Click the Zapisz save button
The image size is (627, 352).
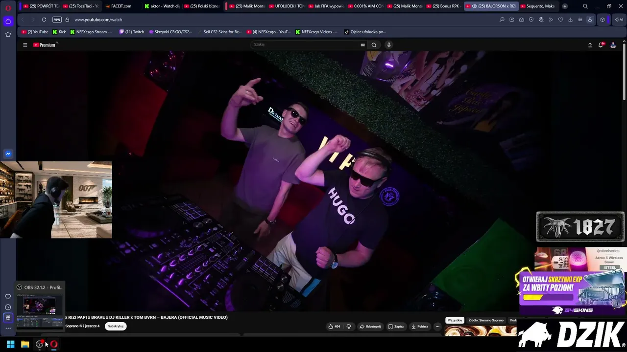click(396, 327)
